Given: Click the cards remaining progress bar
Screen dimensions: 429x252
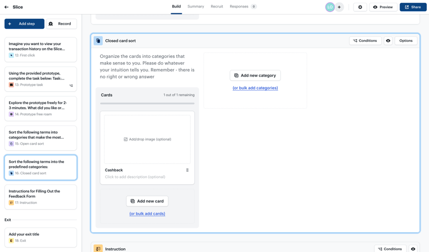Looking at the screenshot, I should 147,103.
